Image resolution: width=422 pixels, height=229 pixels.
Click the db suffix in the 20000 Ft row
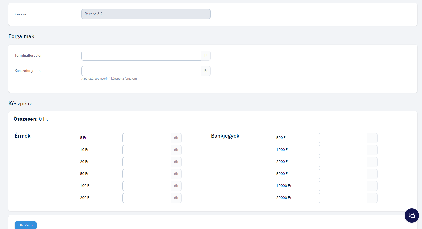point(372,198)
